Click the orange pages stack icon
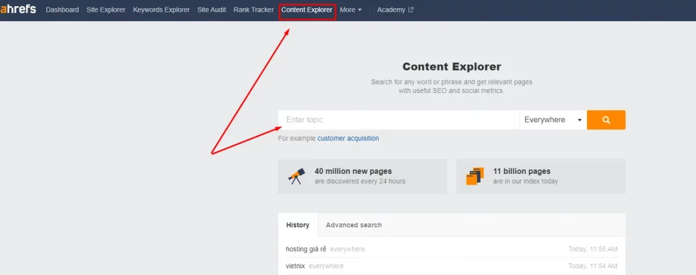Screen dimensions: 696x275 475,176
